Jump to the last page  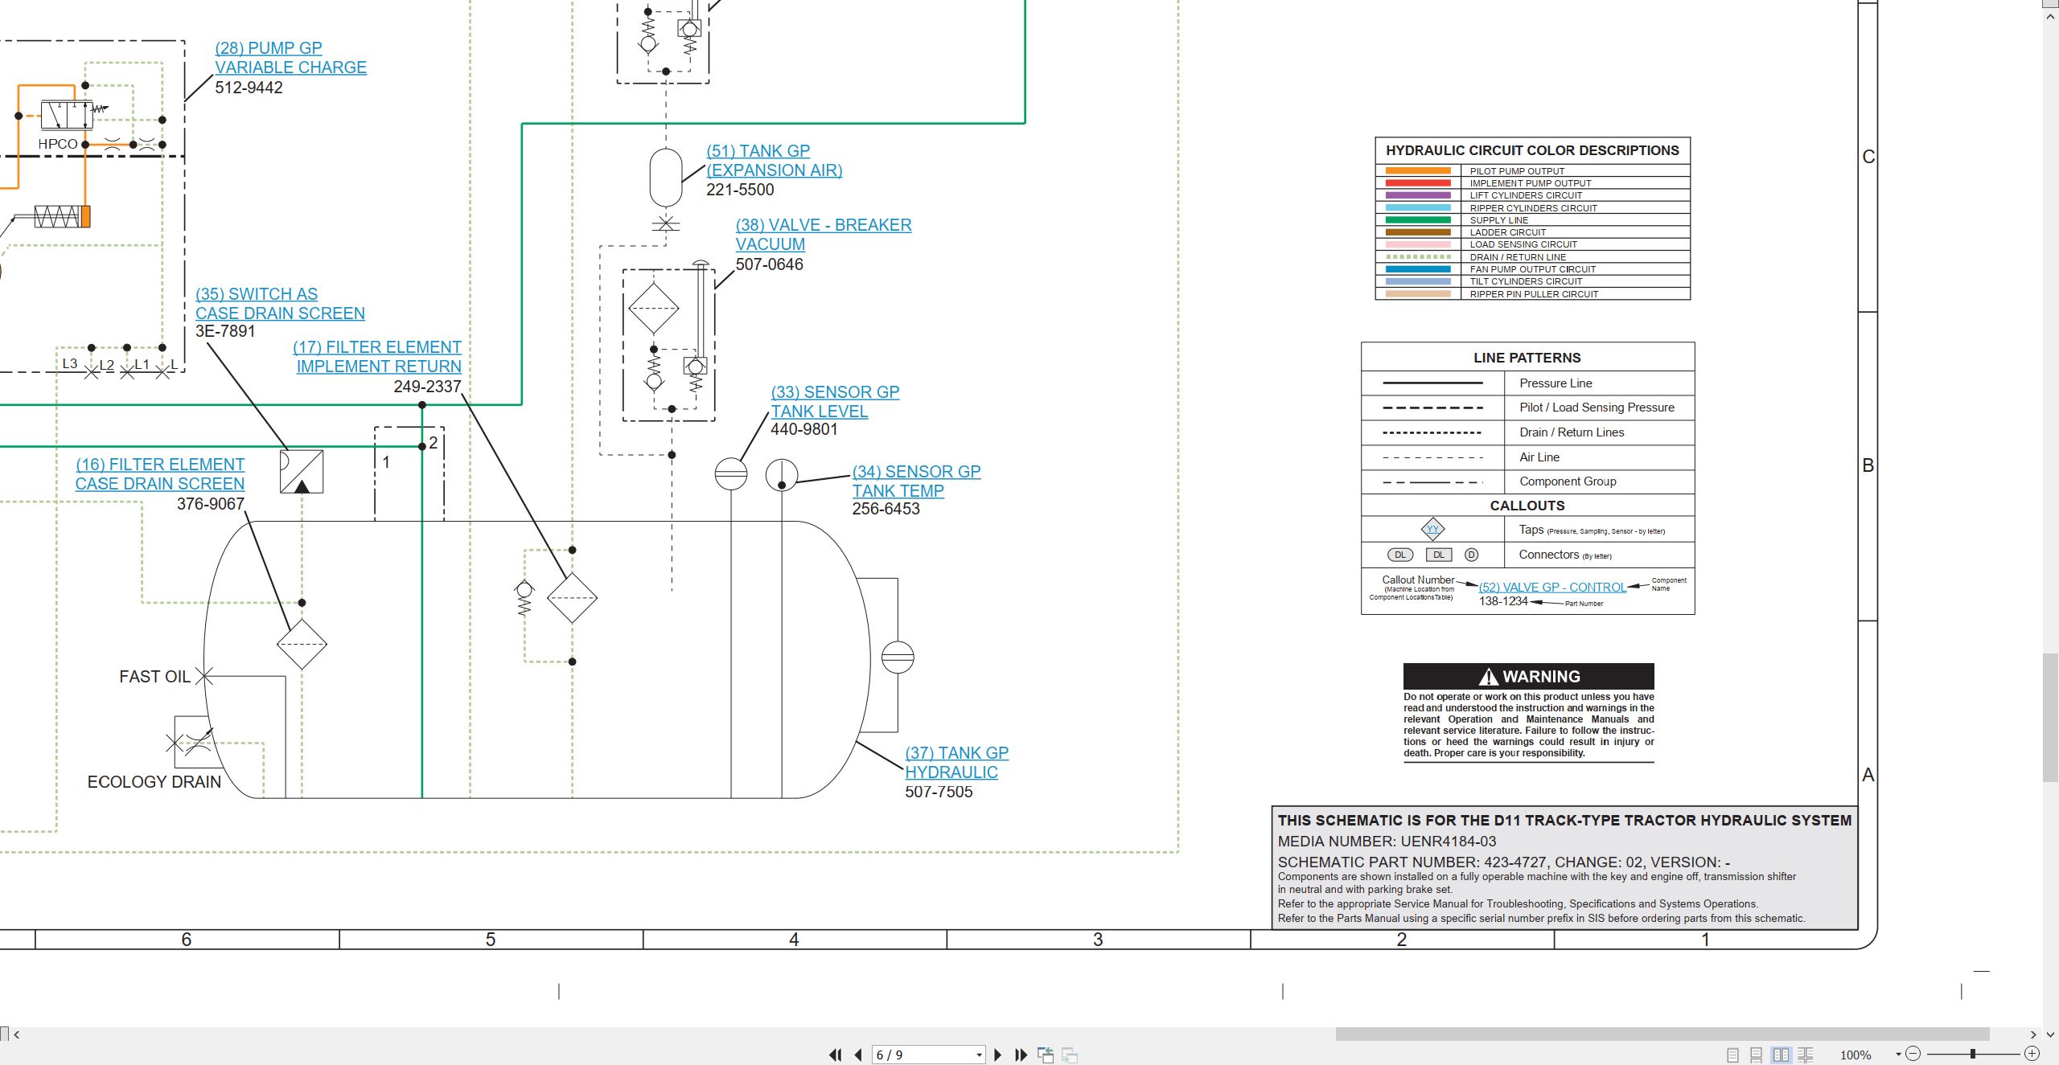1021,1055
